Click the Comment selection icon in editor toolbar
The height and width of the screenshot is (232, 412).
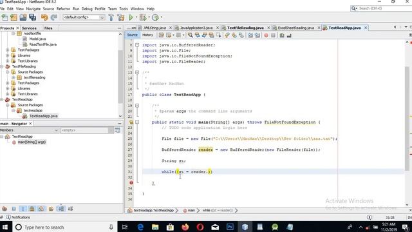282,35
